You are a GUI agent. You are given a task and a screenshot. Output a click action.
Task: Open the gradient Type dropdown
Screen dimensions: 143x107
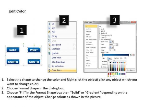(x=114, y=45)
